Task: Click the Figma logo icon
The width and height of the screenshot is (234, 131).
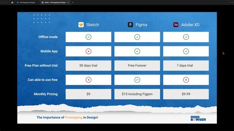Action: click(130, 25)
